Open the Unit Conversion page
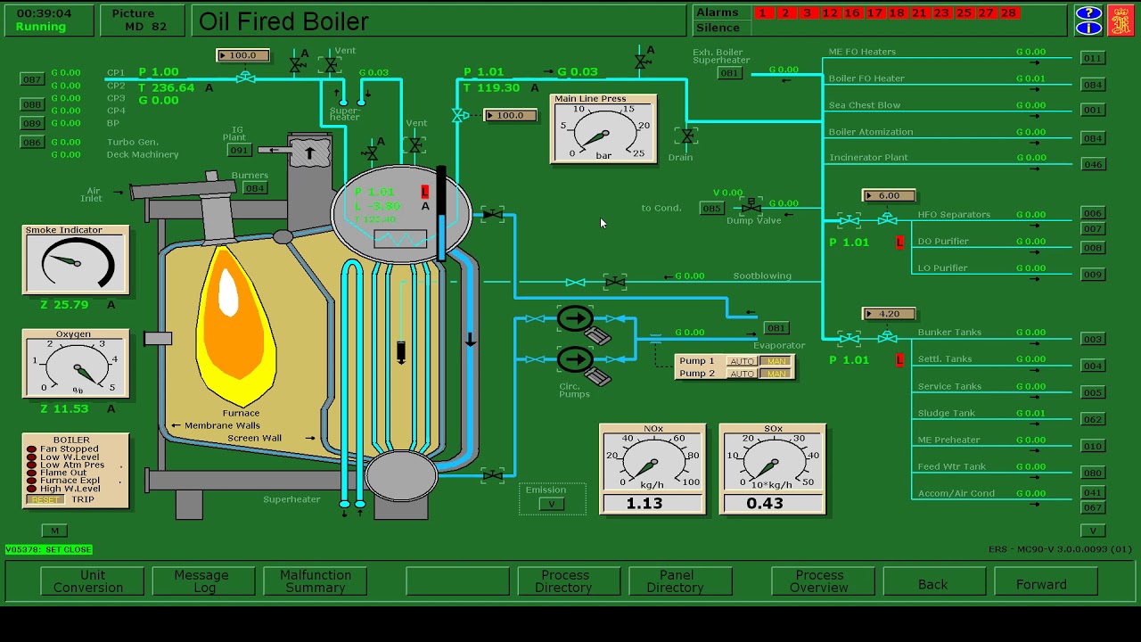This screenshot has width=1141, height=642. (92, 581)
